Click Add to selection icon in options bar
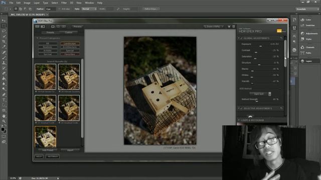Image resolution: width=321 pixels, height=180 pixels. pyautogui.click(x=21, y=9)
